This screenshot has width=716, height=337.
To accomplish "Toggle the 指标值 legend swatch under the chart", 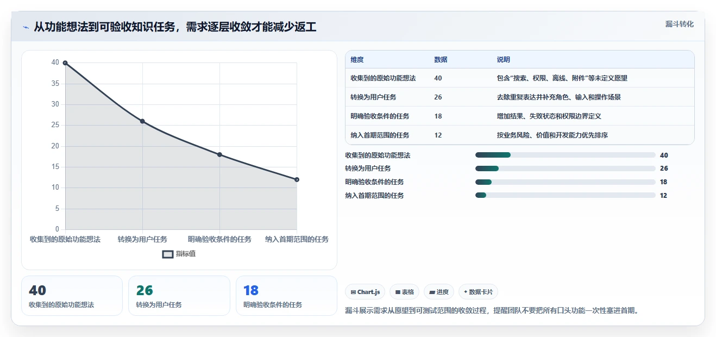I will 168,254.
